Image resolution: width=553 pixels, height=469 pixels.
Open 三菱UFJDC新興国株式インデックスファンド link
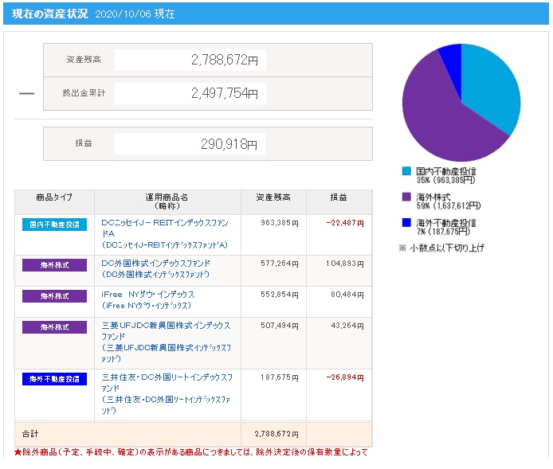pyautogui.click(x=166, y=326)
